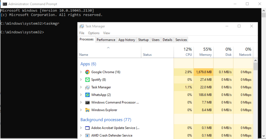Open the Startup tab

coord(143,40)
